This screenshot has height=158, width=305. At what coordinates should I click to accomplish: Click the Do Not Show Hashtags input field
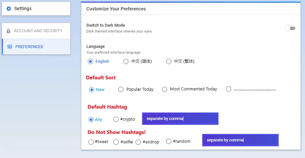tap(240, 140)
